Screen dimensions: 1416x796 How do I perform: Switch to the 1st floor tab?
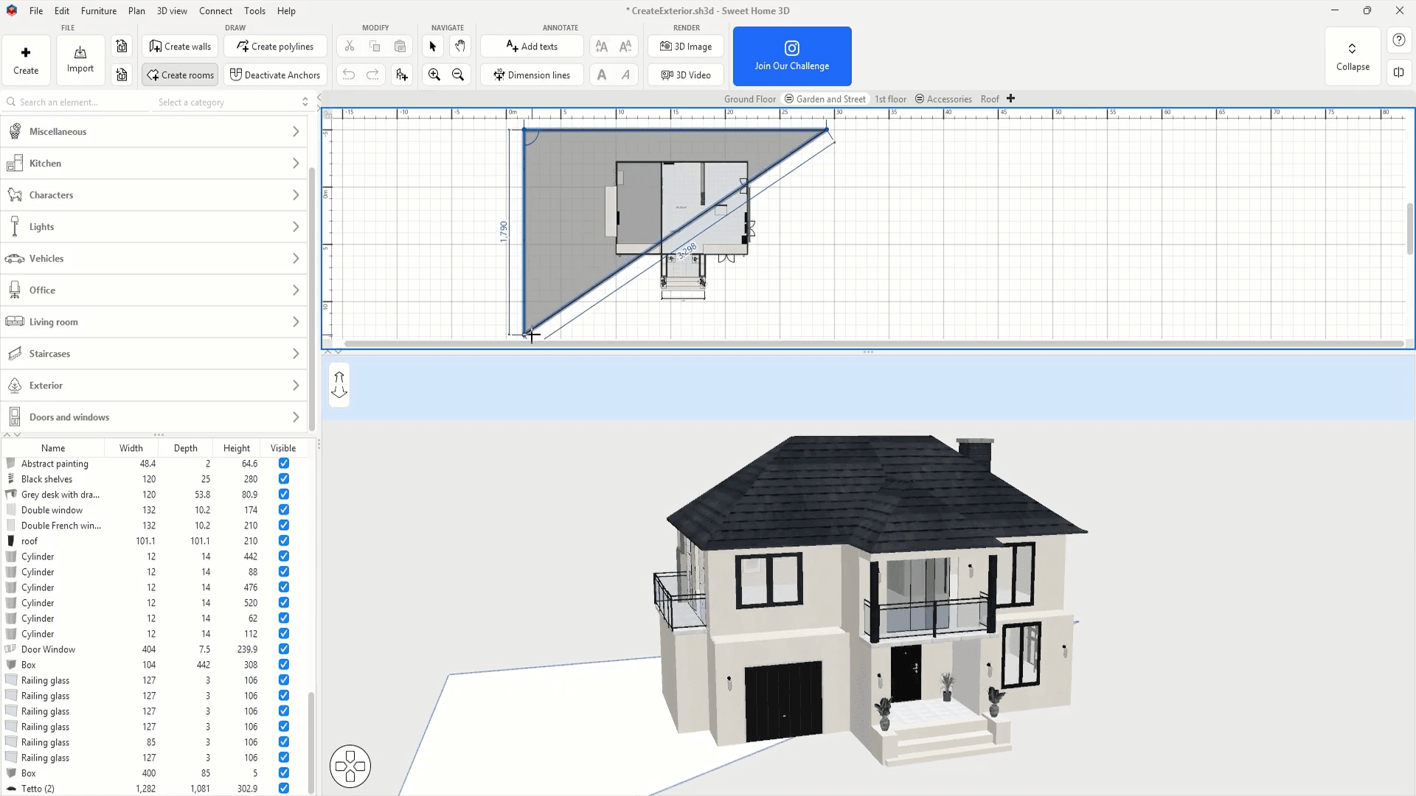click(890, 99)
